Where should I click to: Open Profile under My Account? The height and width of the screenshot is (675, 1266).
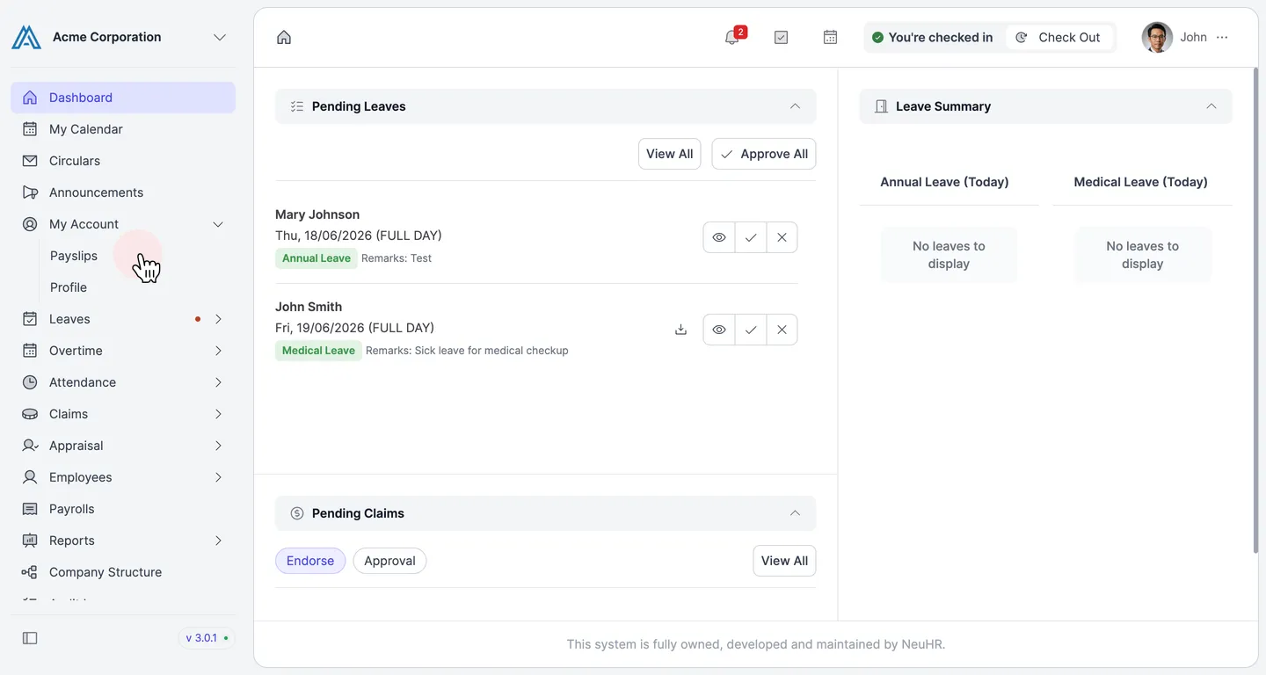[x=69, y=287]
